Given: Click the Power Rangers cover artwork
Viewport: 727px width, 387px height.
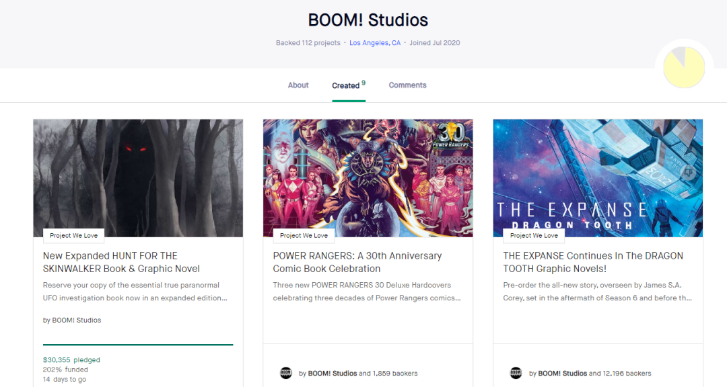Looking at the screenshot, I should (x=368, y=175).
